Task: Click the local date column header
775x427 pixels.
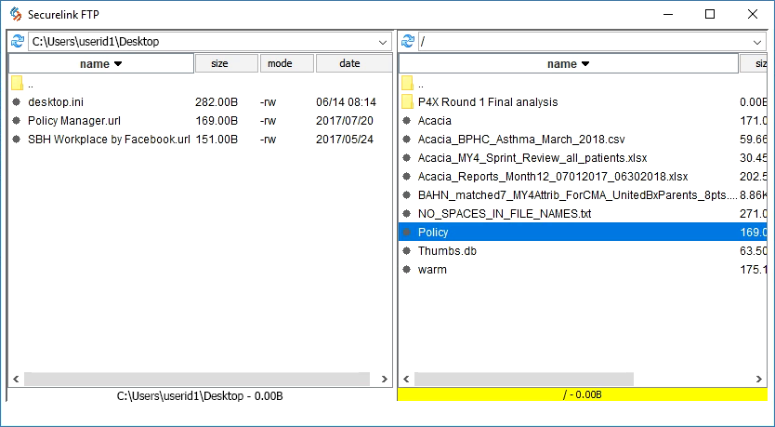Action: [x=352, y=64]
